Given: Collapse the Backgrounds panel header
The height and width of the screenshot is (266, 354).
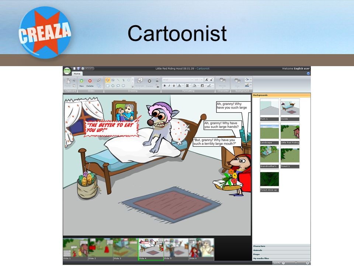Looking at the screenshot, I should pyautogui.click(x=281, y=95).
